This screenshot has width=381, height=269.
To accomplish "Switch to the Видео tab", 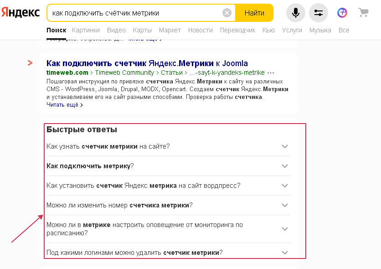I will pos(116,30).
